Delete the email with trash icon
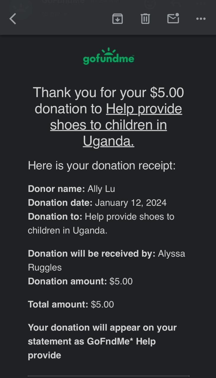The image size is (216, 378). [145, 19]
